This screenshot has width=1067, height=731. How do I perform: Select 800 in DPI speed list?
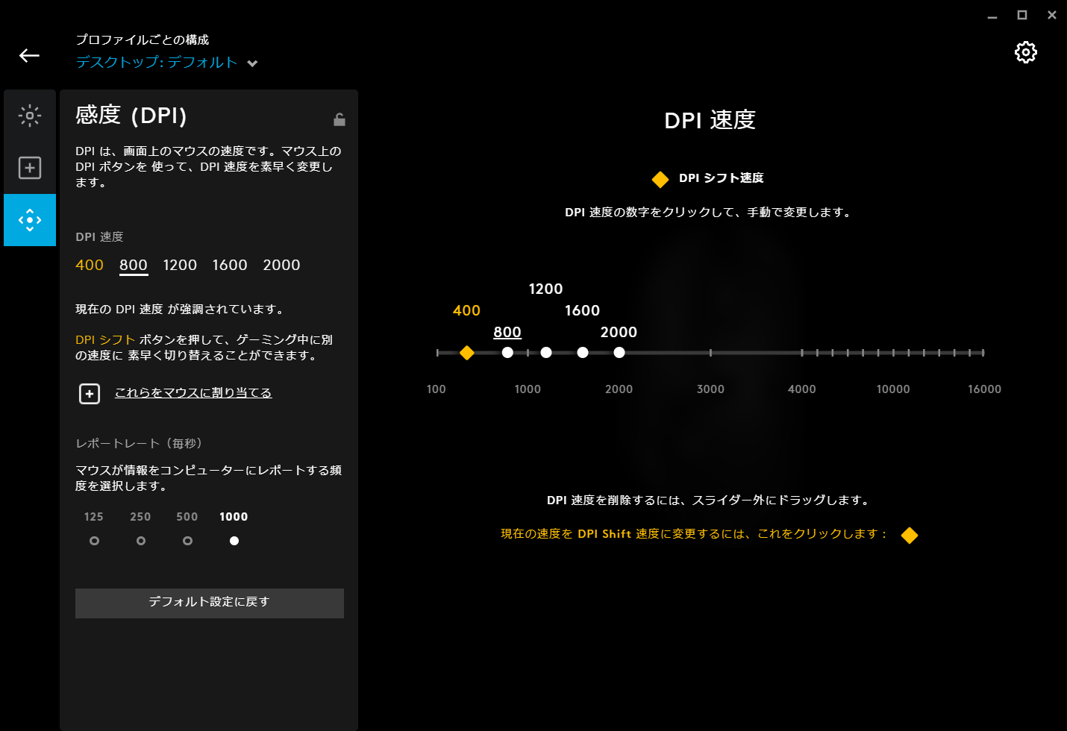pyautogui.click(x=134, y=265)
